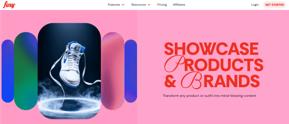Click the GET STARTED button

point(275,5)
